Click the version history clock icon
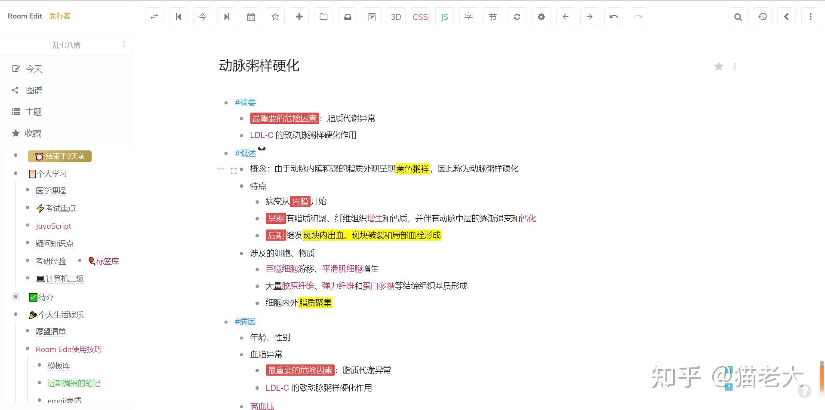 pos(762,17)
